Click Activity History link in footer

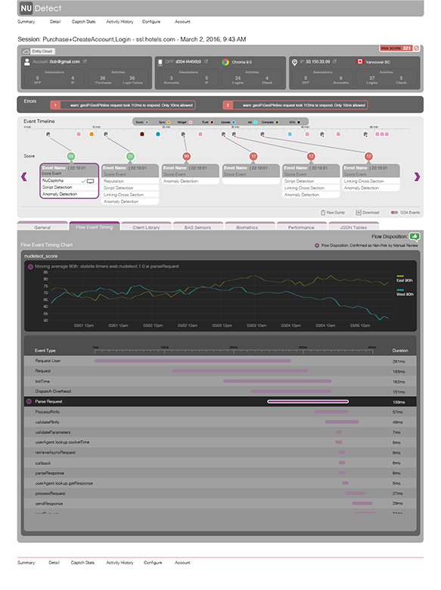click(120, 563)
